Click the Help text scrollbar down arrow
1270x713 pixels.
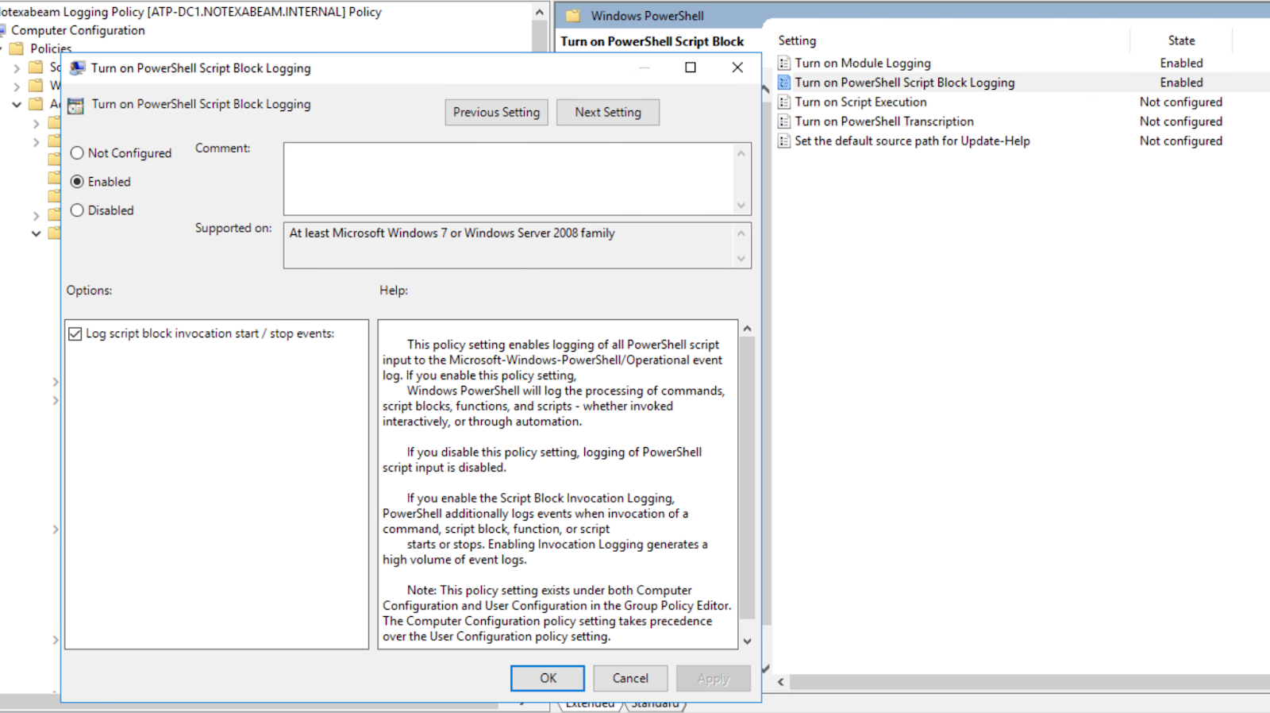[747, 641]
